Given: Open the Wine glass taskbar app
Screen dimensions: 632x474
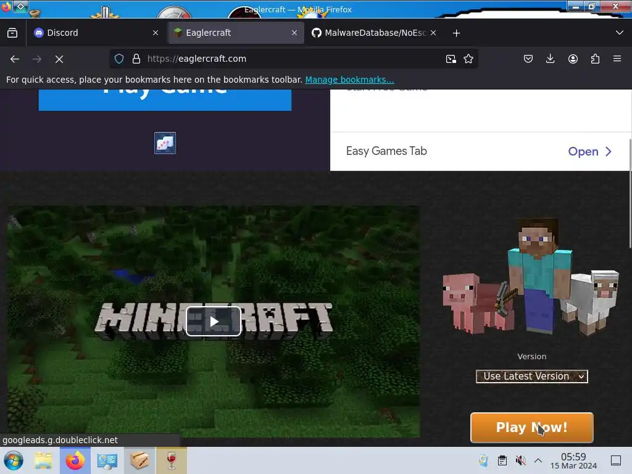Looking at the screenshot, I should click(x=172, y=460).
